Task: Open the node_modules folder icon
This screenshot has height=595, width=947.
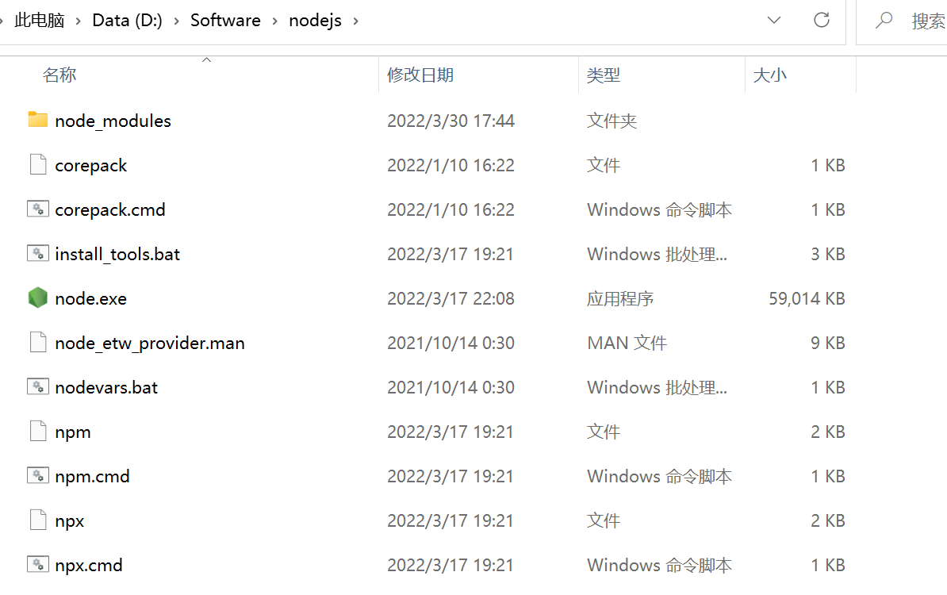Action: click(37, 120)
